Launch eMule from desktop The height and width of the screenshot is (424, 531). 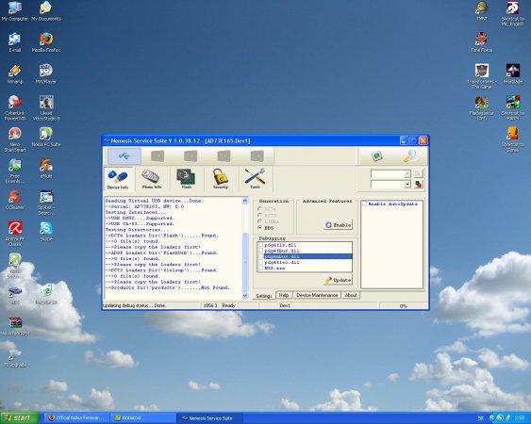coord(46,169)
